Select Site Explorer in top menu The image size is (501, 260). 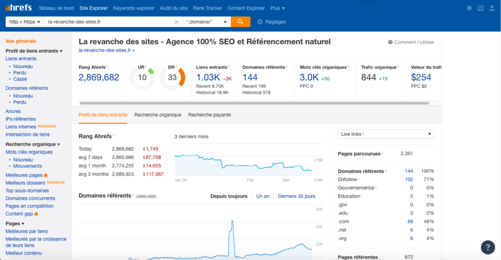click(93, 8)
